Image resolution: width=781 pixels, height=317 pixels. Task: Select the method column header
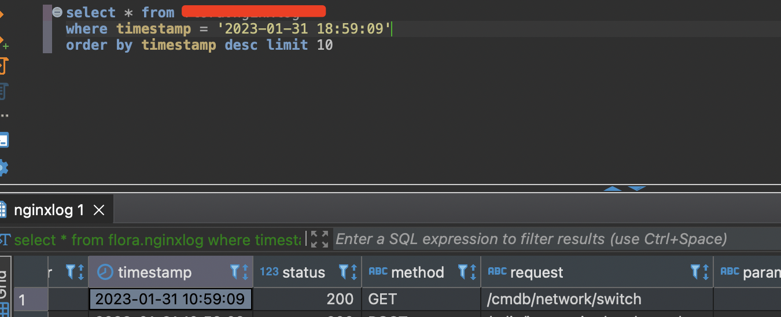point(406,272)
